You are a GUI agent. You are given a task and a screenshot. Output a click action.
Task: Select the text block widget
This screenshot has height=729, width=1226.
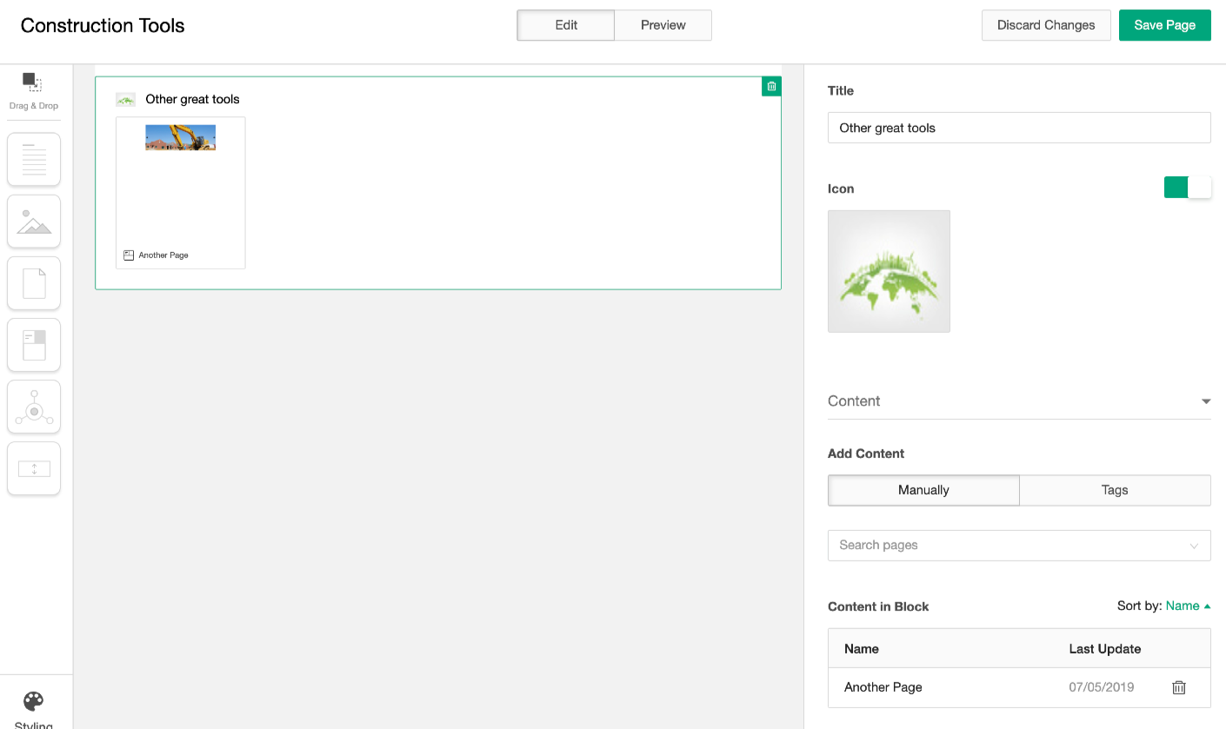point(34,159)
